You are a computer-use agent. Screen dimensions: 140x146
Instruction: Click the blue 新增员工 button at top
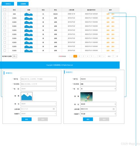[x=8, y=4]
